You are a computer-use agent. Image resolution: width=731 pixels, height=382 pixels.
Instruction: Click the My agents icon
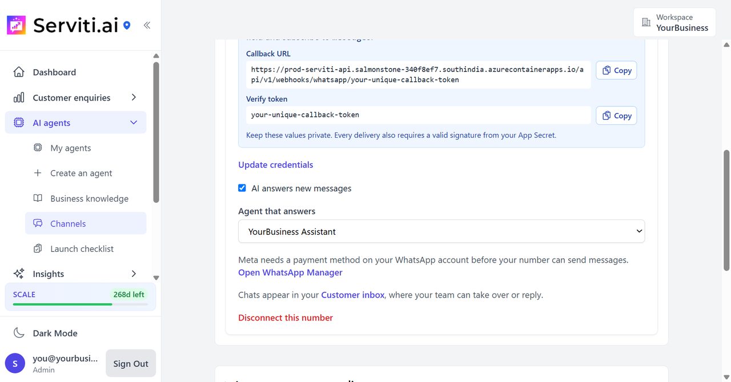(x=38, y=148)
